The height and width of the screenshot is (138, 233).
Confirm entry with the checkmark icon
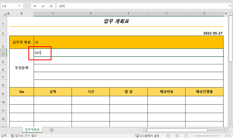pyautogui.click(x=43, y=6)
